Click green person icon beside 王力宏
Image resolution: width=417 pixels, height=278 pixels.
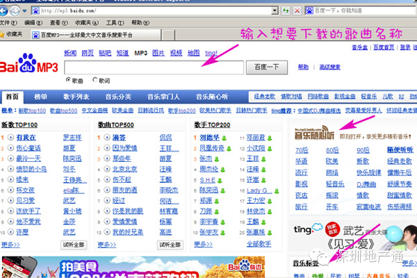(270, 201)
